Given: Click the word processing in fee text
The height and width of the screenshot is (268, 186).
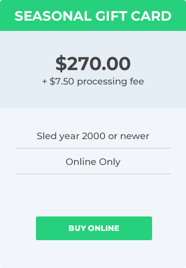Looking at the screenshot, I should click(102, 81).
